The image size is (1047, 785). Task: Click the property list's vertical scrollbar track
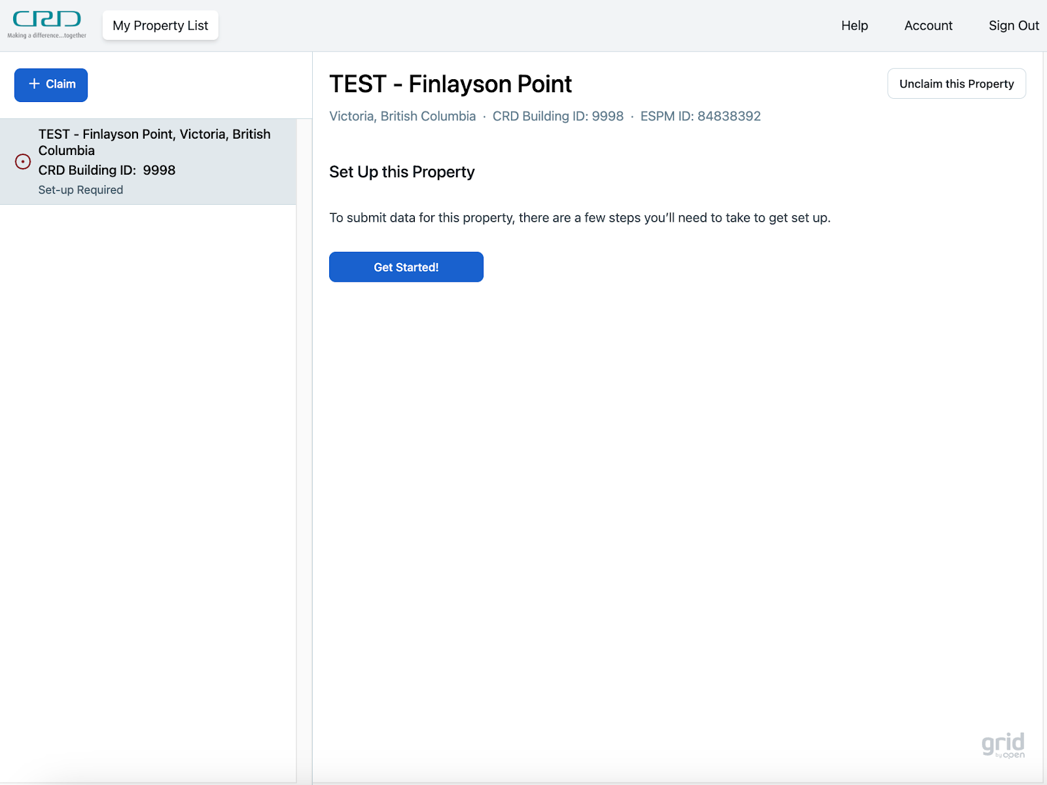[304, 458]
